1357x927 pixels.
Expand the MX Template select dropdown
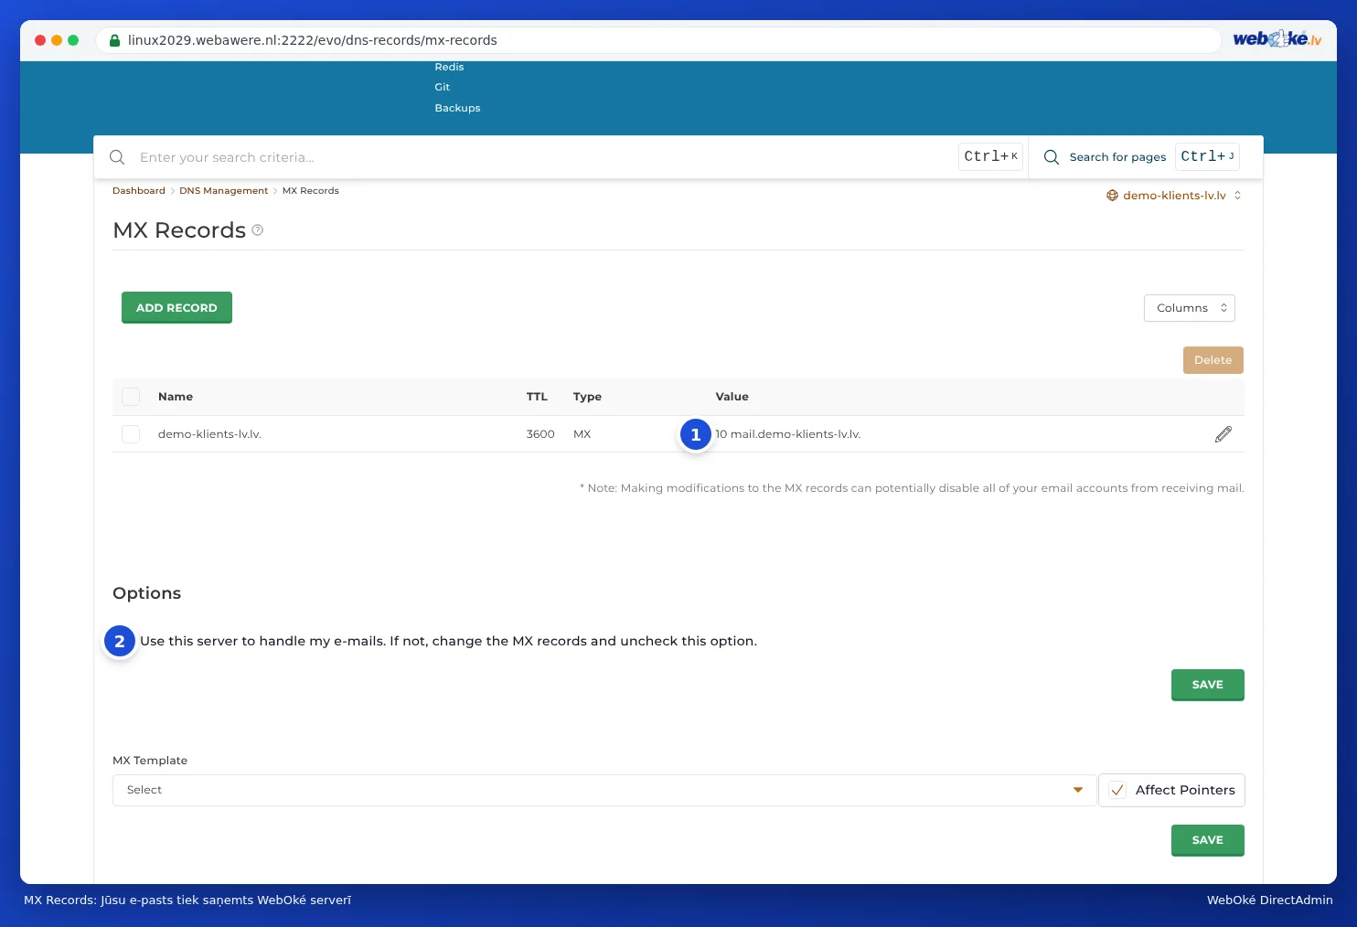604,790
